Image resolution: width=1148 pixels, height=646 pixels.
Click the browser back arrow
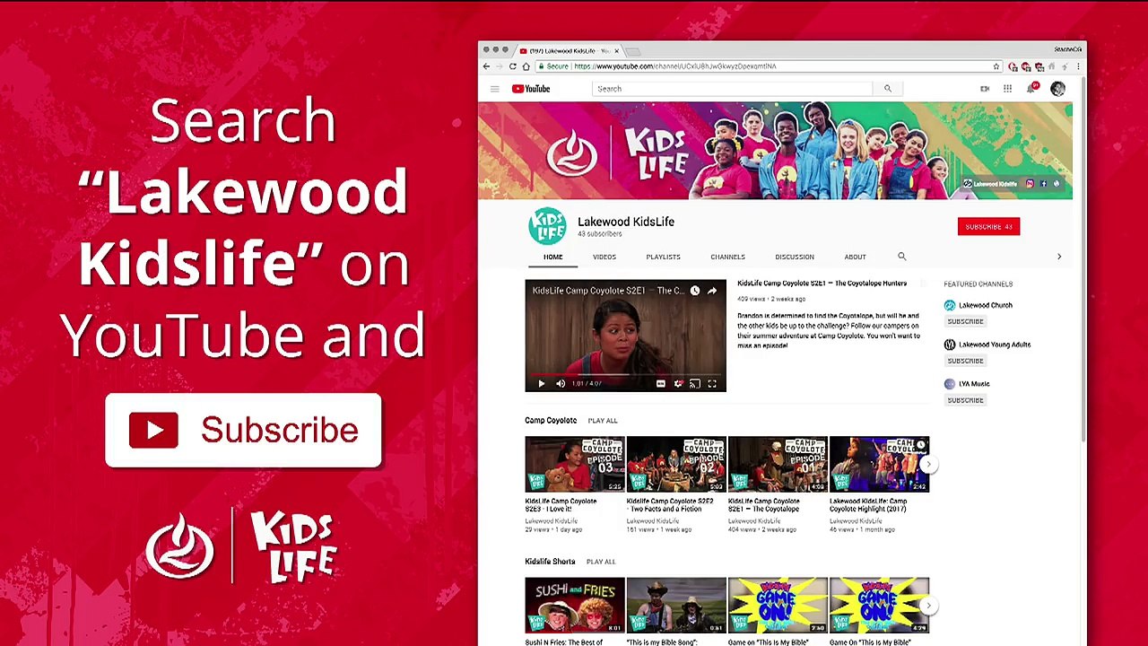coord(486,66)
